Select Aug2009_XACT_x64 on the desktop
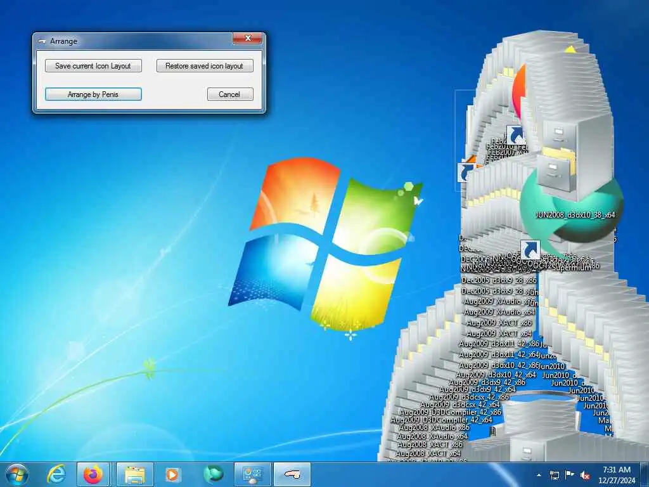Image resolution: width=649 pixels, height=487 pixels. pos(499,334)
